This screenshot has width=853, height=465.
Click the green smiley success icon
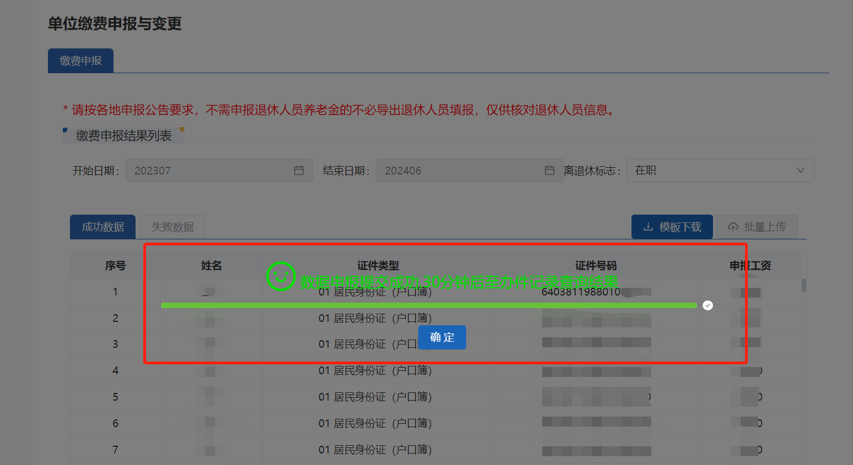pos(281,276)
